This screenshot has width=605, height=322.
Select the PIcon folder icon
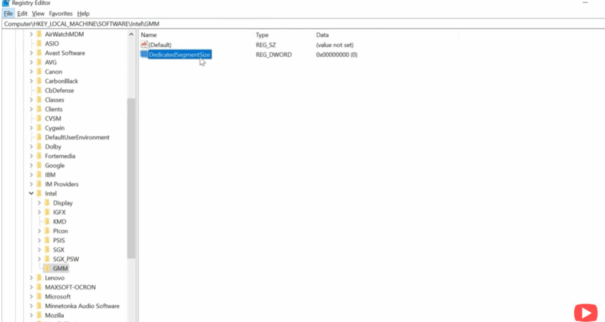coord(47,231)
